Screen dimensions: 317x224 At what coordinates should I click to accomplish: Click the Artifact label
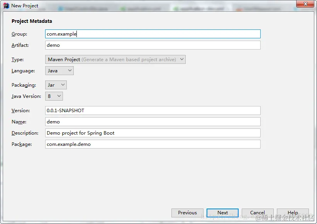pos(20,45)
